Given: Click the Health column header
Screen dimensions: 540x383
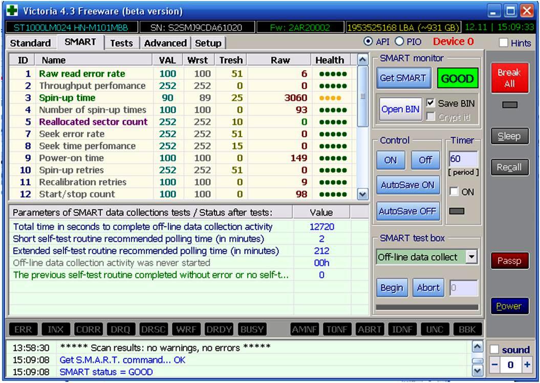Looking at the screenshot, I should (330, 60).
